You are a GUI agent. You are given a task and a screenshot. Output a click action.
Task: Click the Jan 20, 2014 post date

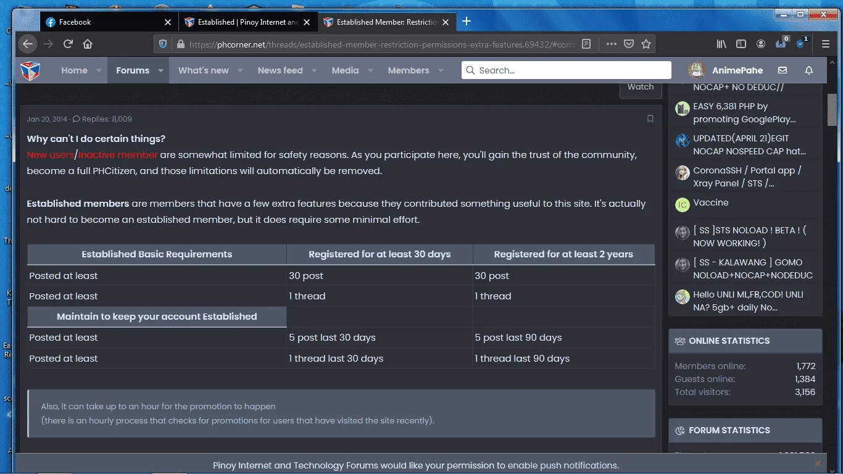(x=47, y=119)
